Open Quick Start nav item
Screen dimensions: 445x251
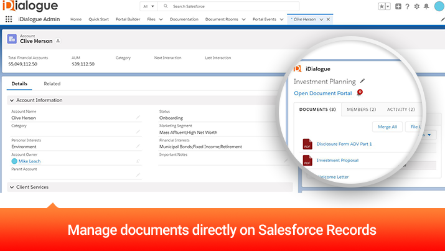98,19
